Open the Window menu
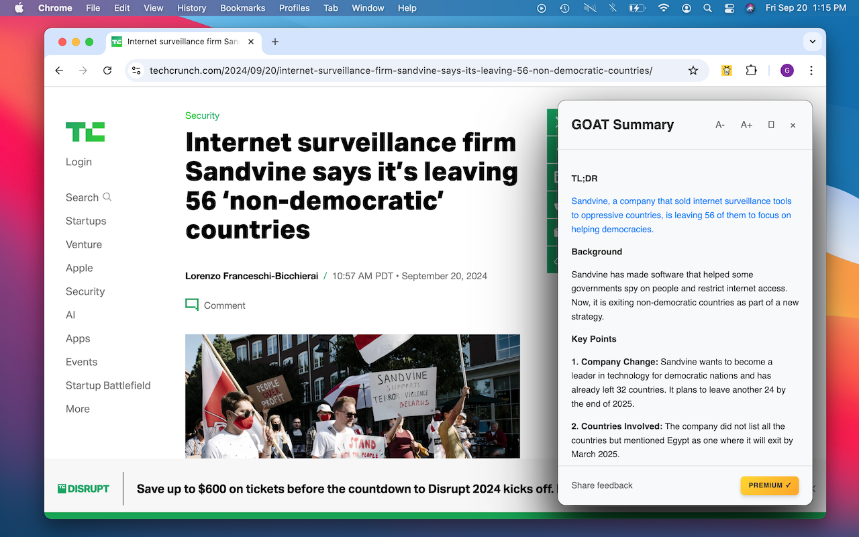 point(368,8)
